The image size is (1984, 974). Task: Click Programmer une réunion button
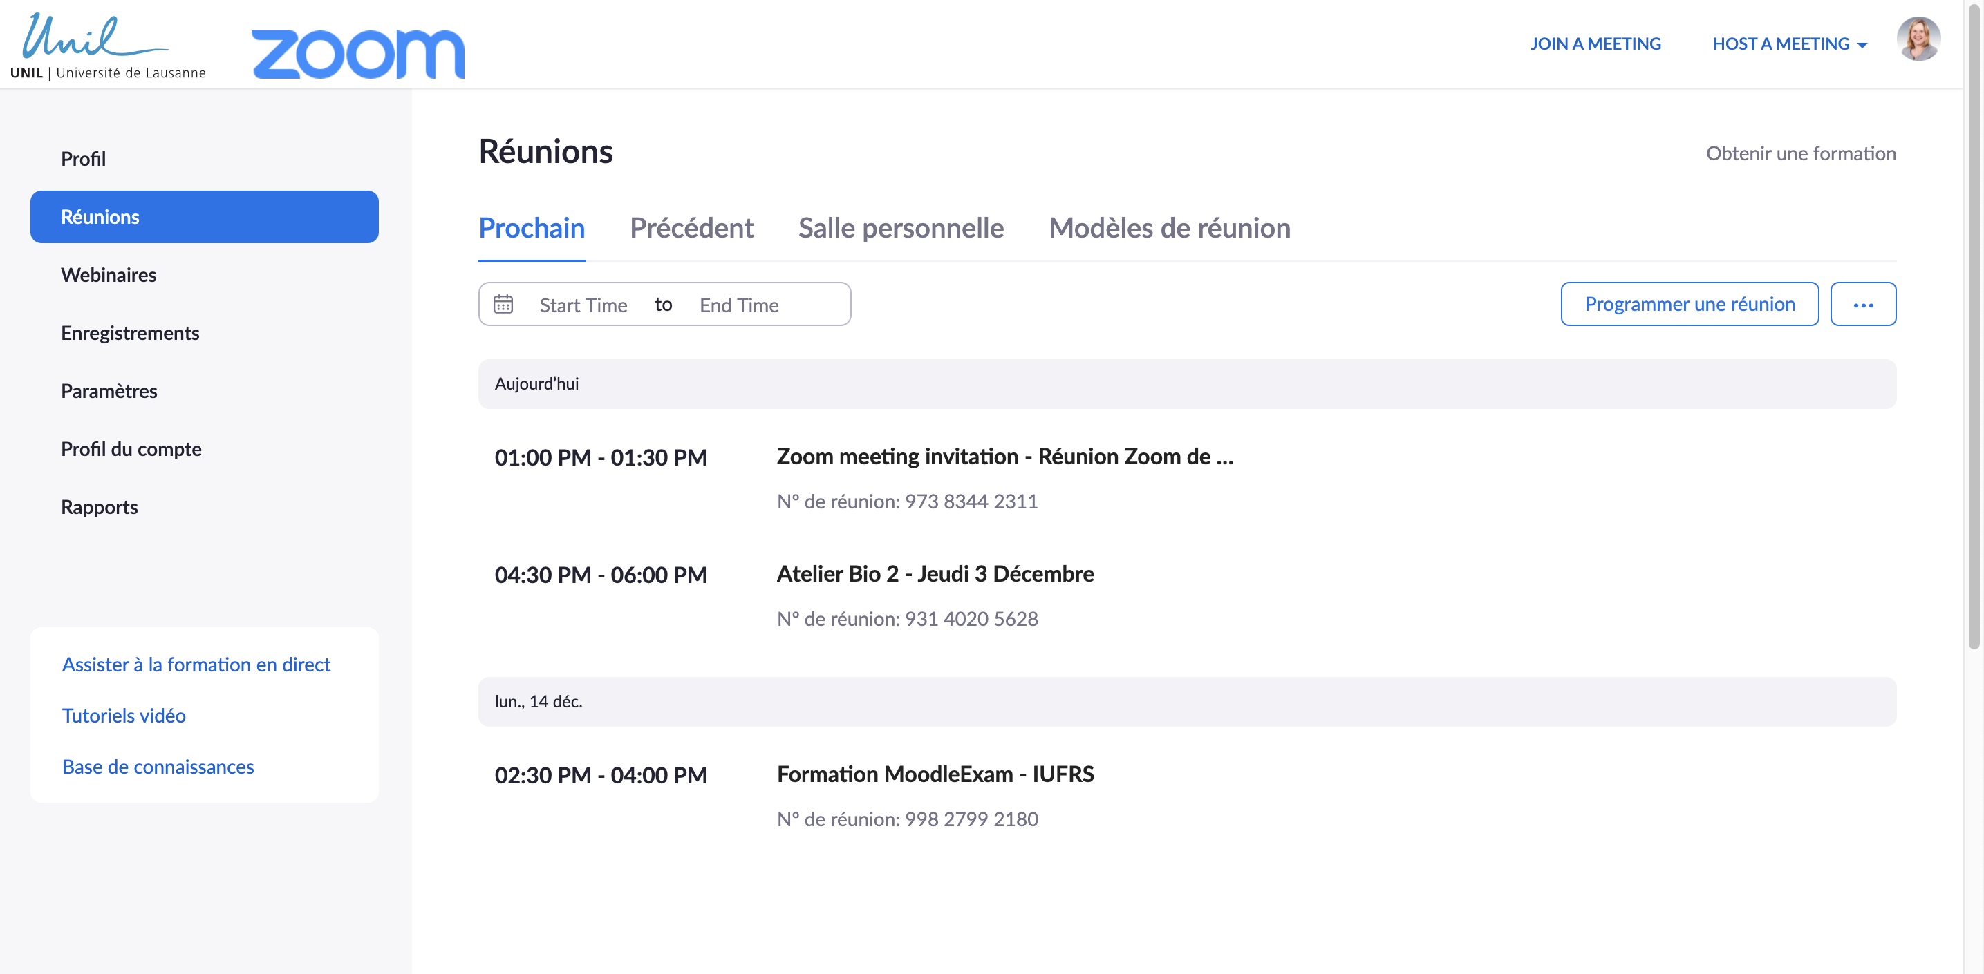tap(1689, 305)
